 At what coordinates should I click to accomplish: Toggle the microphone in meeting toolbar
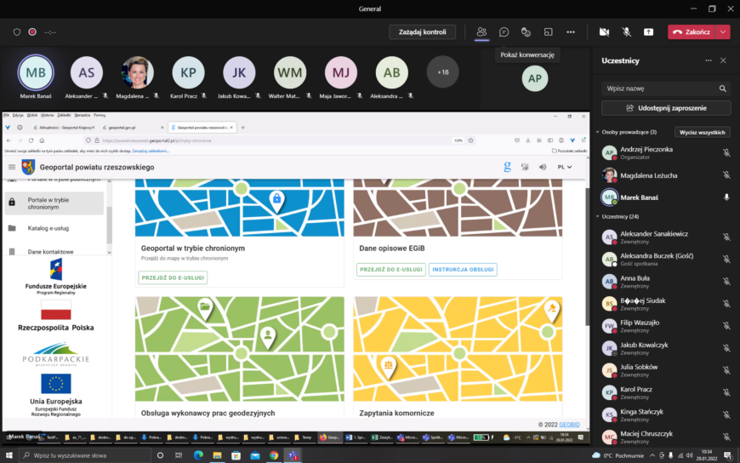tap(626, 32)
